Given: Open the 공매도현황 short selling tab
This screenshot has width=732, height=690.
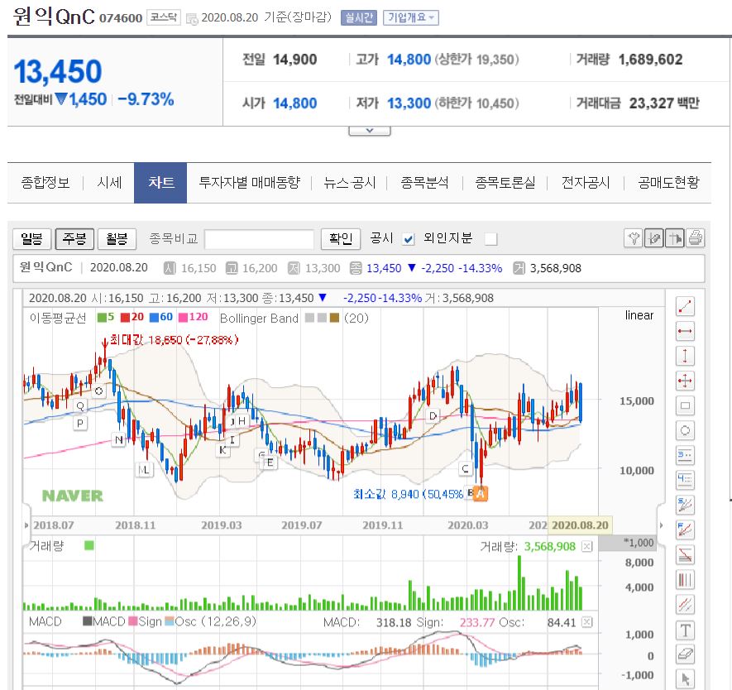Looking at the screenshot, I should click(668, 183).
